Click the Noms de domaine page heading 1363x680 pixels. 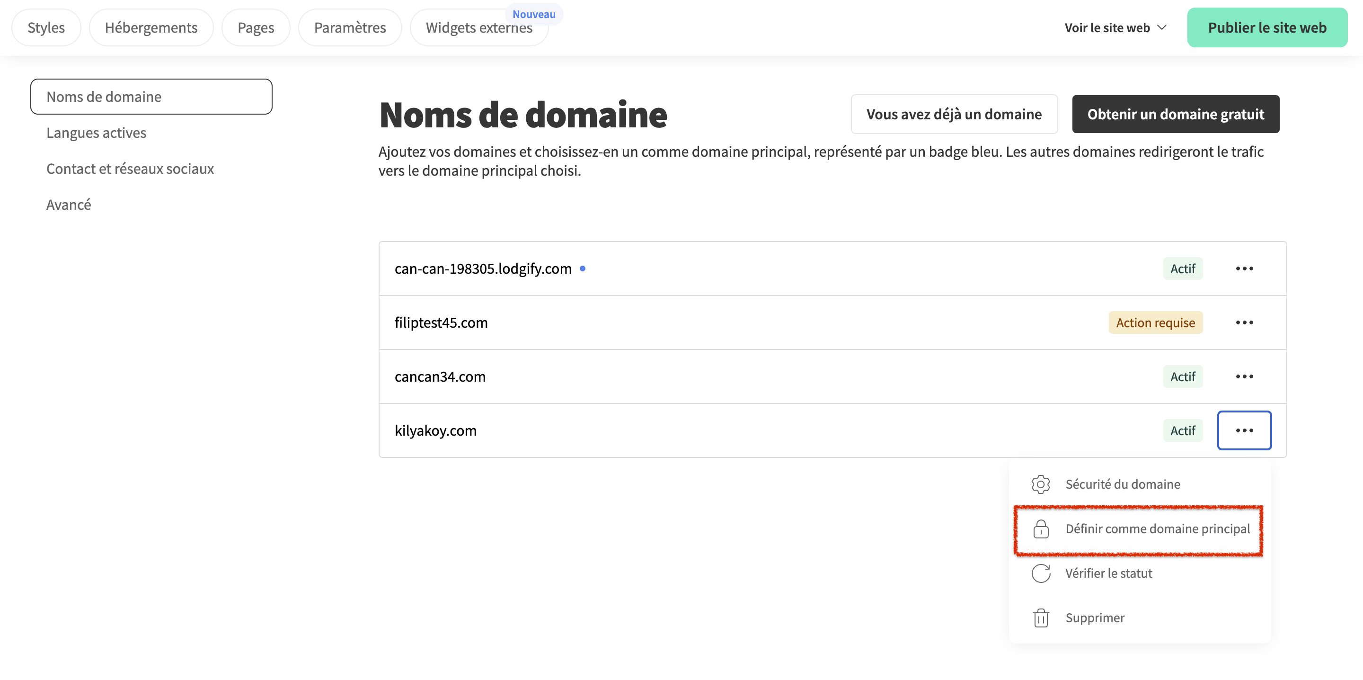pos(523,115)
